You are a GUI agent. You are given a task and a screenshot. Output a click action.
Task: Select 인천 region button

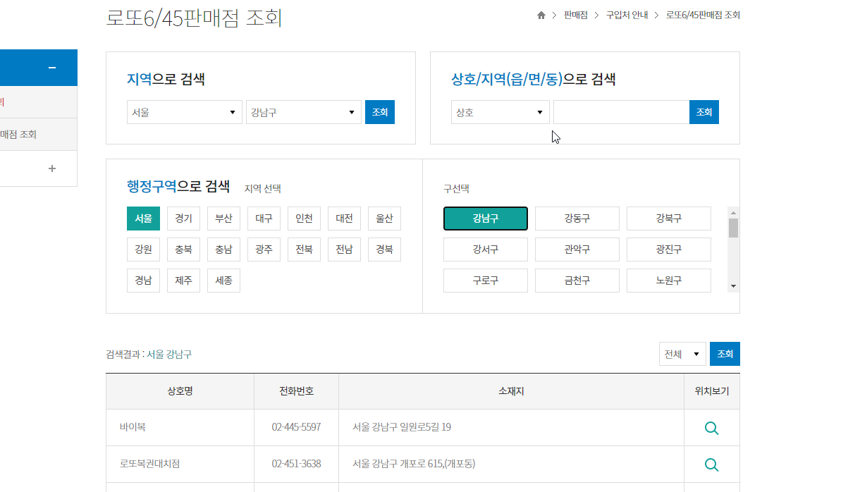304,219
